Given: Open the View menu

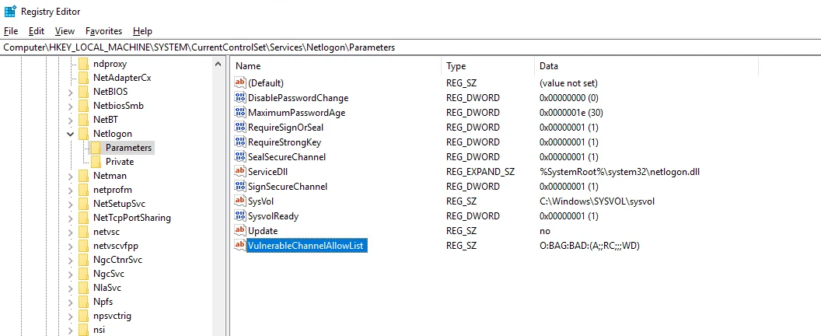Looking at the screenshot, I should [x=65, y=31].
